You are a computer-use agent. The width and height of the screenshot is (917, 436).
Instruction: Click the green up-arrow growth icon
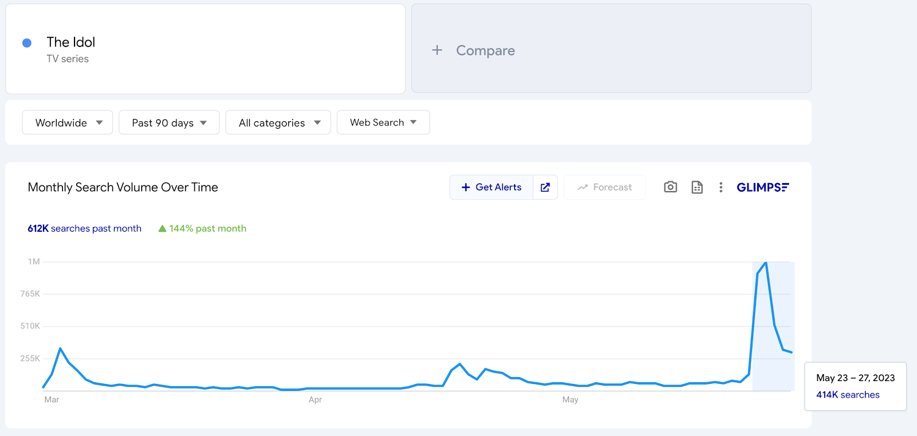coord(162,228)
